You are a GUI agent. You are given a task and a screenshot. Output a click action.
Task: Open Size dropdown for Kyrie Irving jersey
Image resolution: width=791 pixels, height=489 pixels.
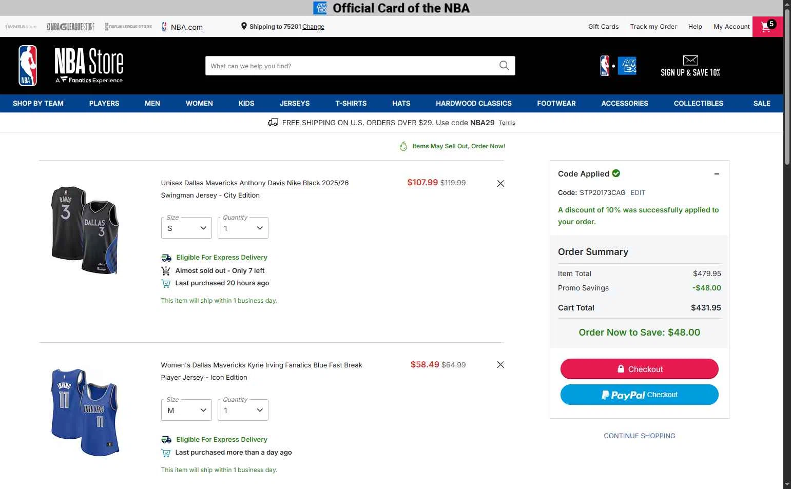186,410
